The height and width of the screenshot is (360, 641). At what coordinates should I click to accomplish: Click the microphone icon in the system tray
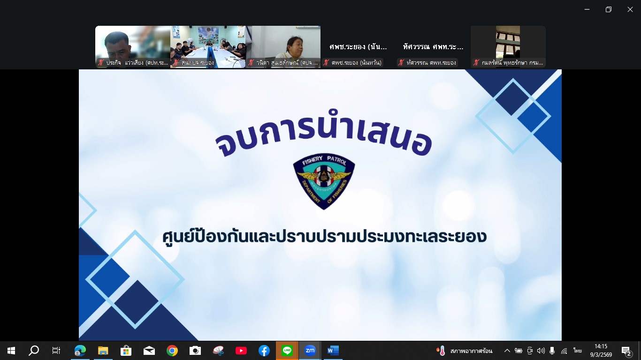pyautogui.click(x=552, y=351)
